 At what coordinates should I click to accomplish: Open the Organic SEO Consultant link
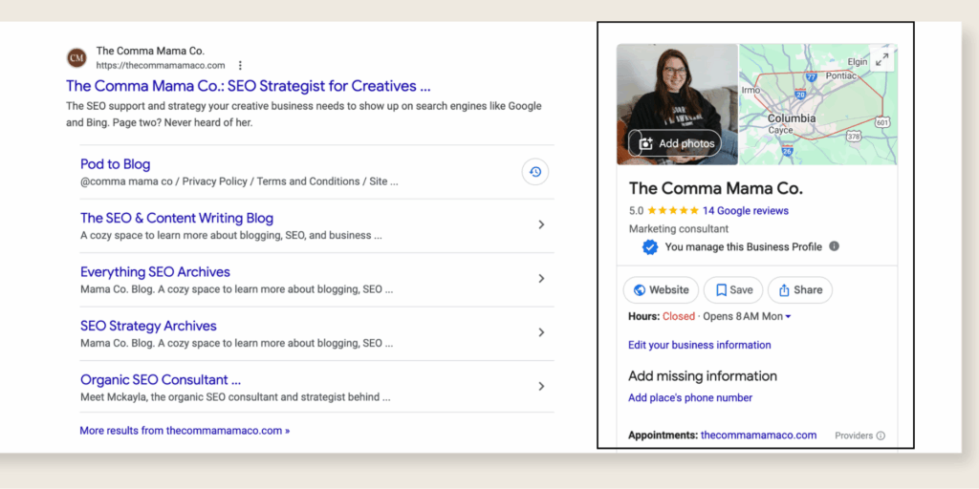click(161, 380)
